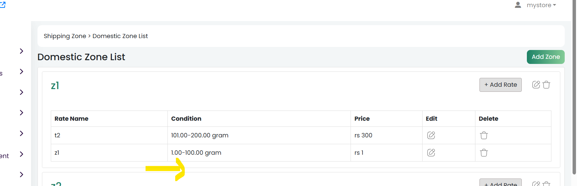
Task: Click the Add Zone button
Action: click(x=546, y=57)
